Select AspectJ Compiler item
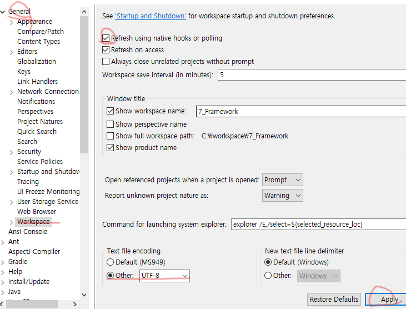 (x=34, y=252)
